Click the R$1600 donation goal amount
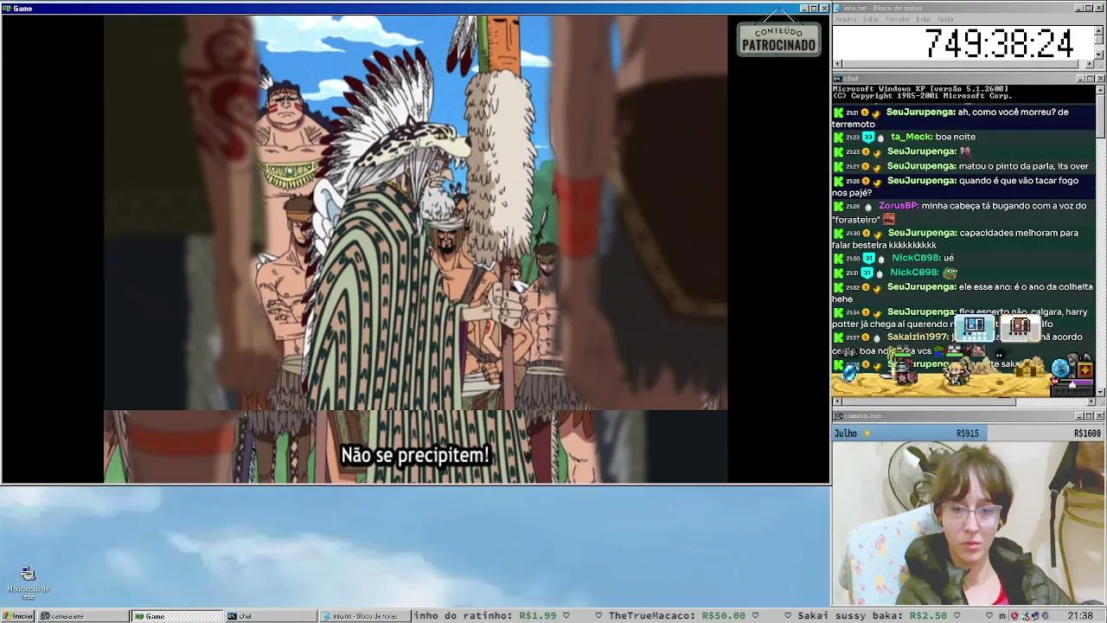The image size is (1107, 623). point(1087,434)
